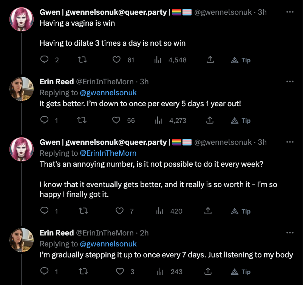This screenshot has width=303, height=285.
Task: Open Gwen's pink-haired avatar on first tweet
Action: point(22,20)
